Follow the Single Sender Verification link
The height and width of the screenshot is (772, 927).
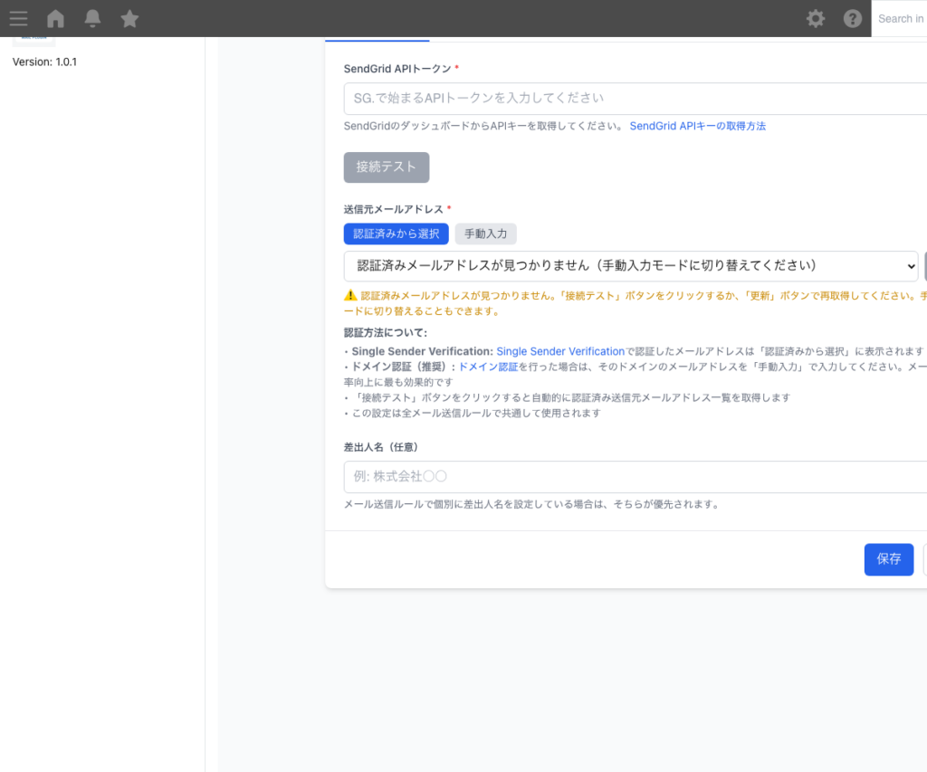tap(559, 351)
